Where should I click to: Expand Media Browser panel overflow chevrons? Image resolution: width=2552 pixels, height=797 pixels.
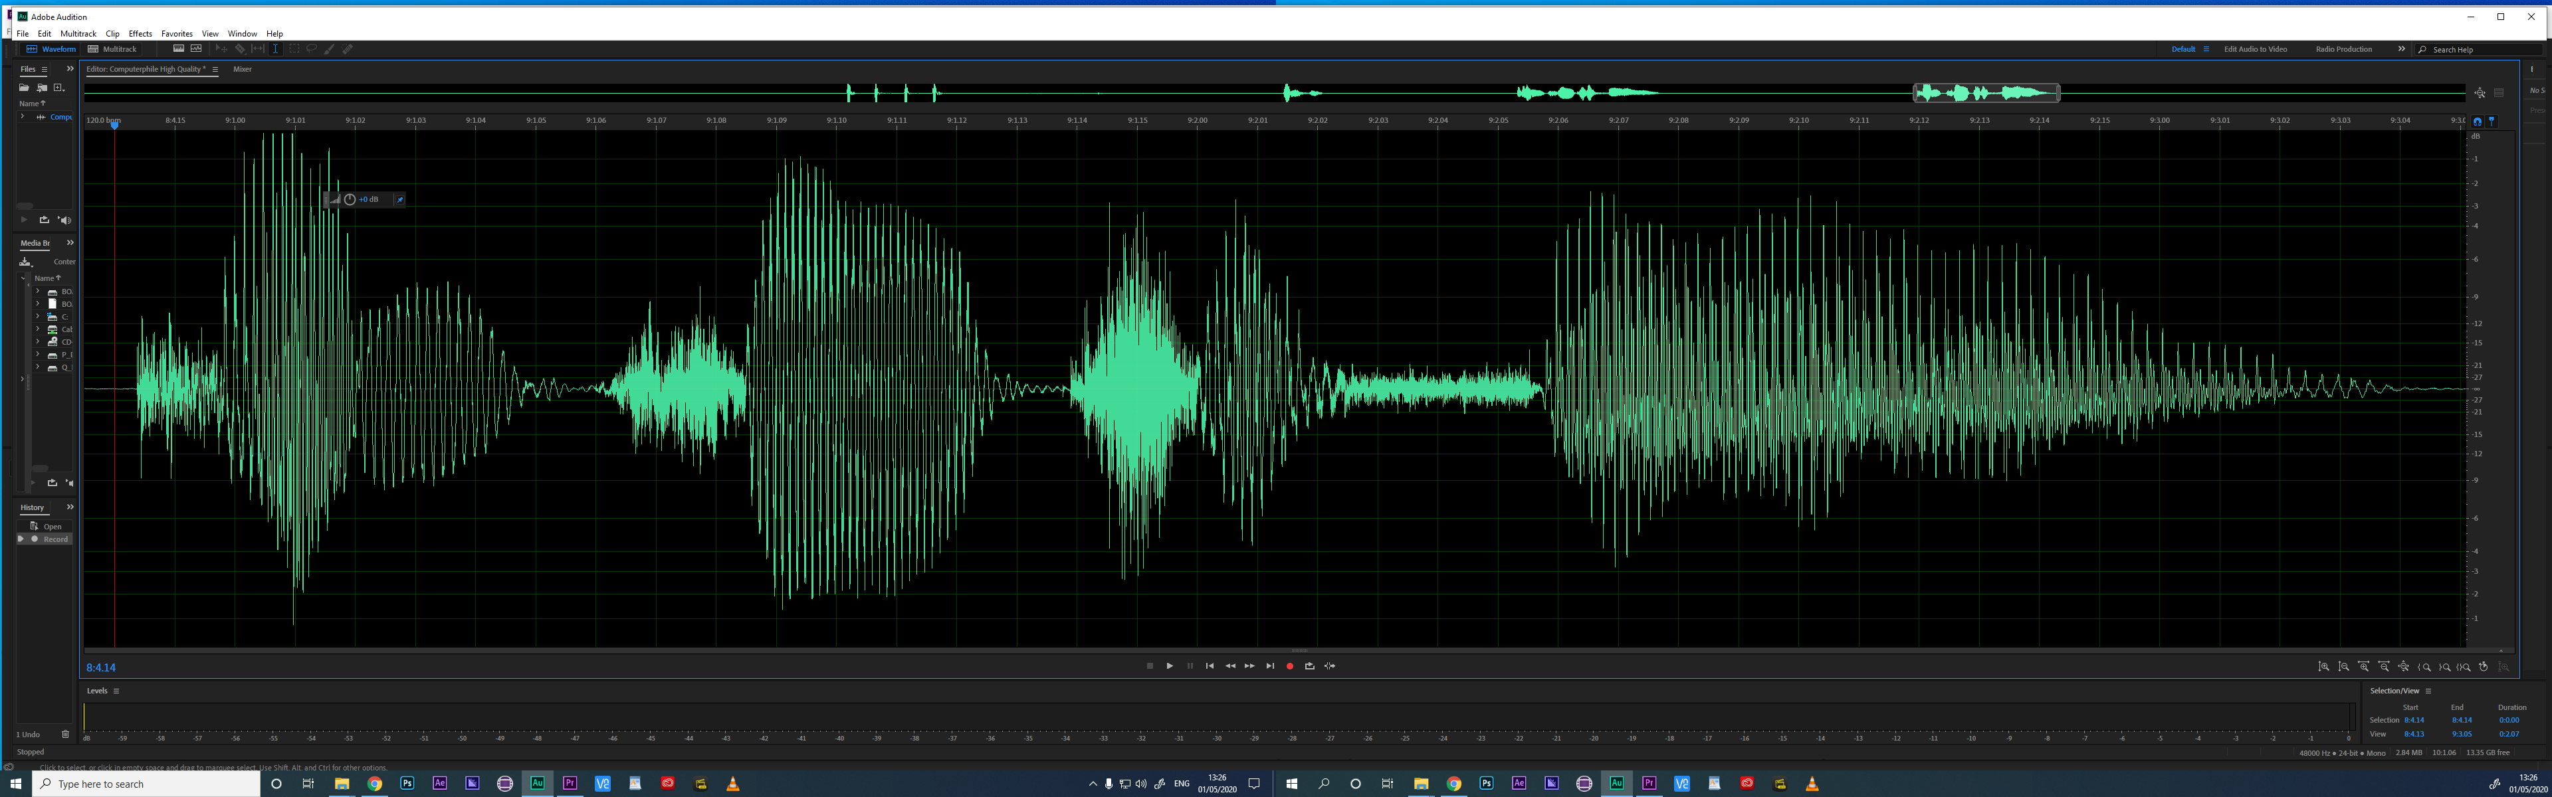[70, 242]
